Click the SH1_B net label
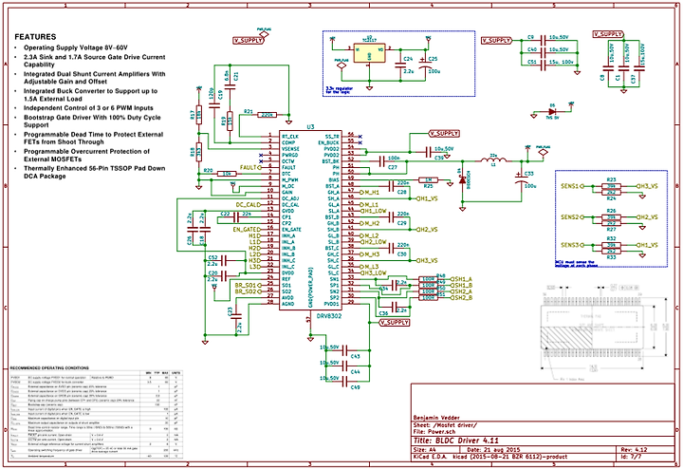This screenshot has width=683, height=469. click(x=463, y=285)
